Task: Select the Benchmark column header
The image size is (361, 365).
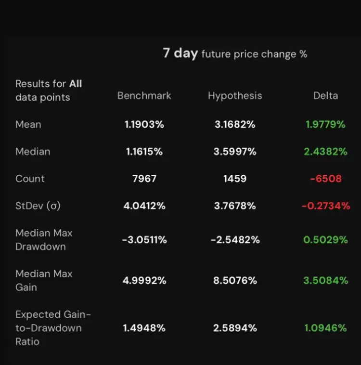Action: tap(144, 96)
